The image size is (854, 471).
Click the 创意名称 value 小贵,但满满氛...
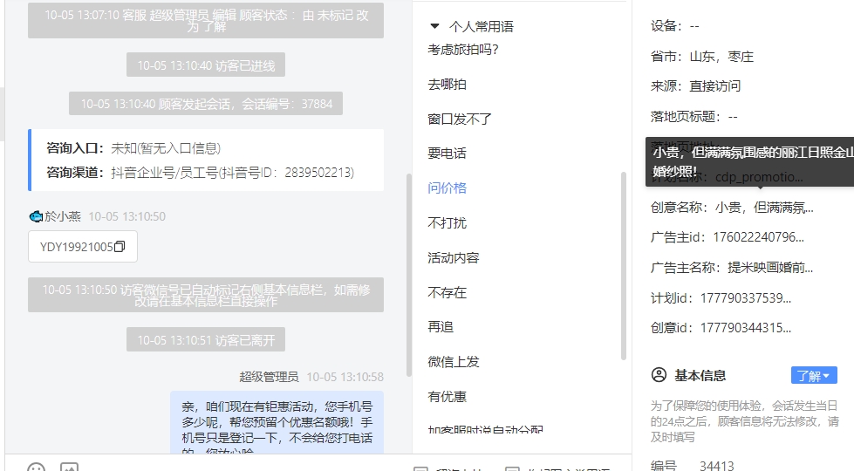pyautogui.click(x=764, y=208)
